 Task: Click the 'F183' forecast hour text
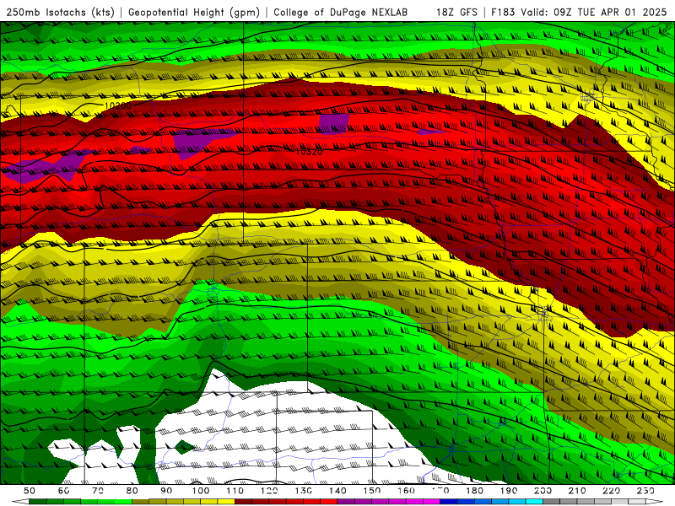tap(503, 12)
